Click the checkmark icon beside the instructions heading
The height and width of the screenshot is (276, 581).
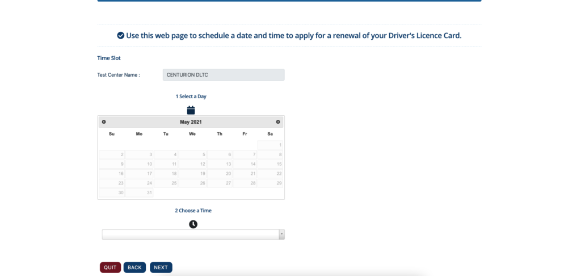pyautogui.click(x=120, y=36)
